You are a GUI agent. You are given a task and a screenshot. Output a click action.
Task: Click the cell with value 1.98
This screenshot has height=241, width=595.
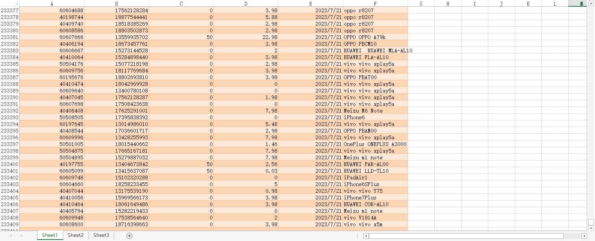tap(246, 97)
